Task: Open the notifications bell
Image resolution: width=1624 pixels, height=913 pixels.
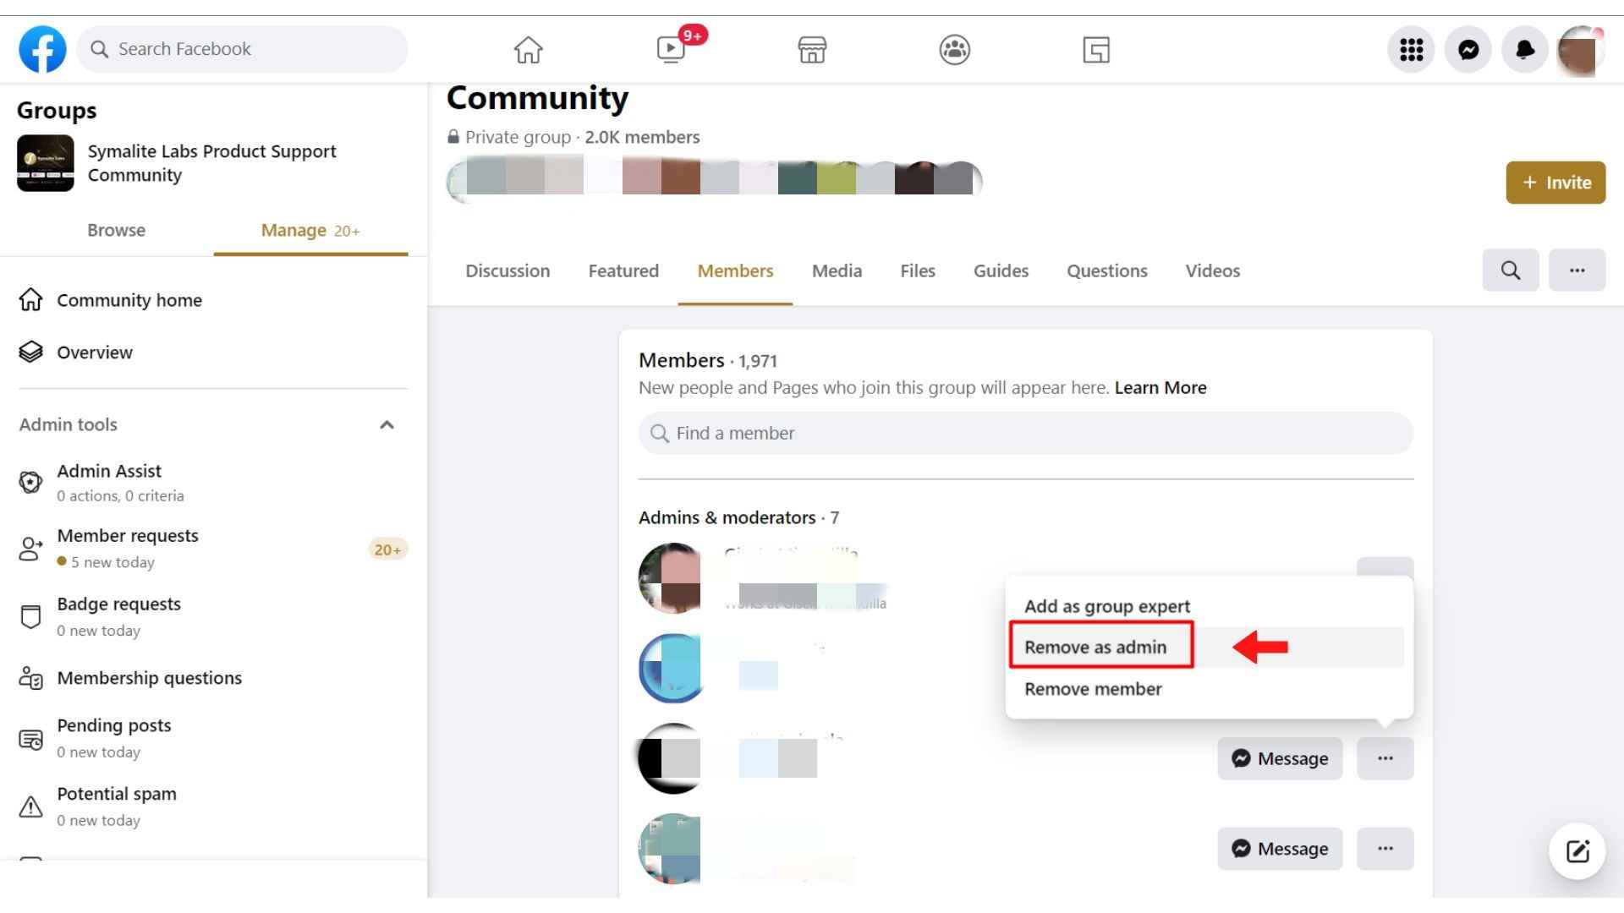Action: tap(1525, 50)
